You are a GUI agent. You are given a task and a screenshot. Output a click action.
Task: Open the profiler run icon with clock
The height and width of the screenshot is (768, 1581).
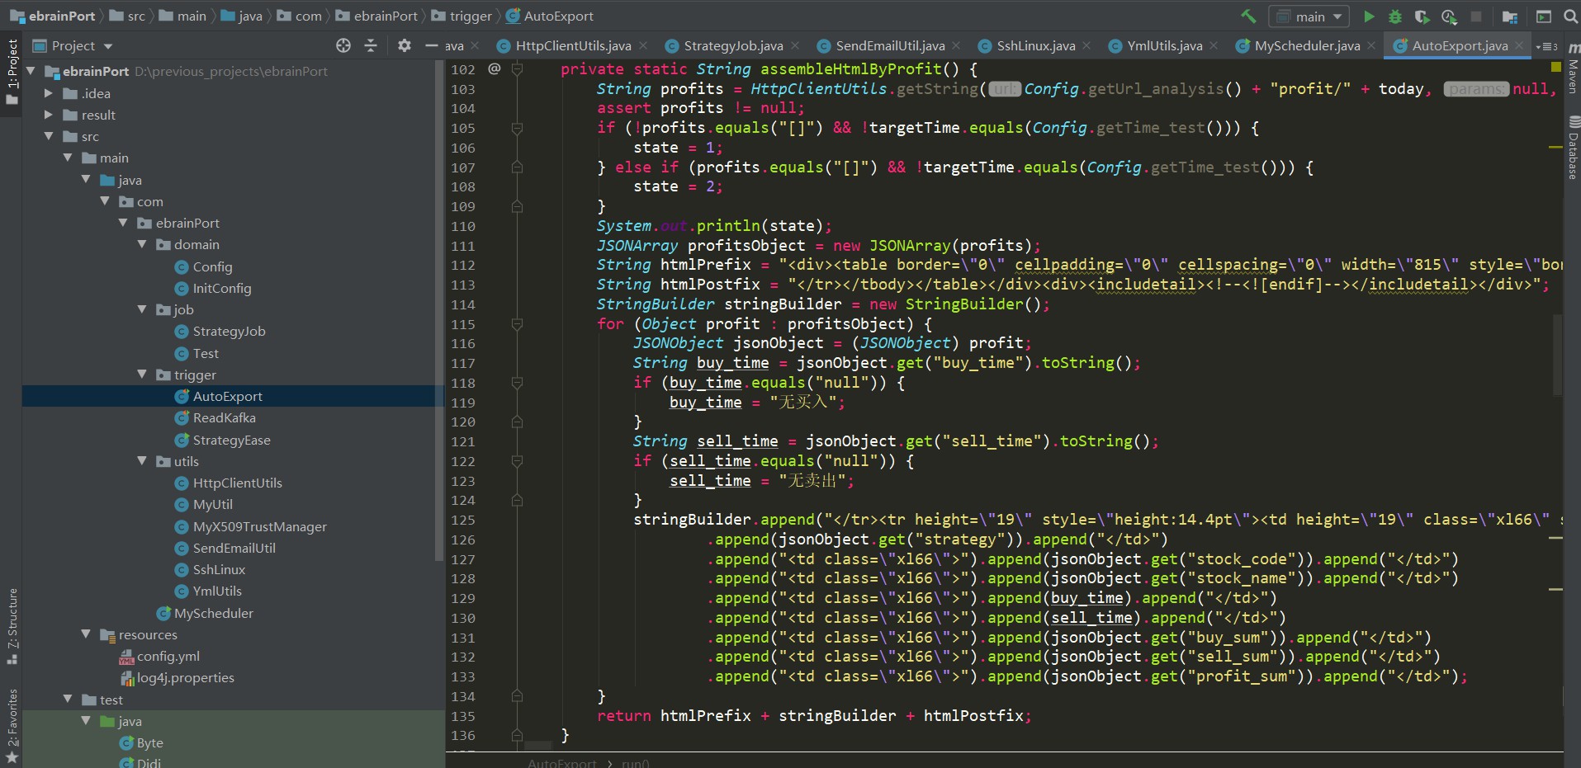coord(1449,16)
